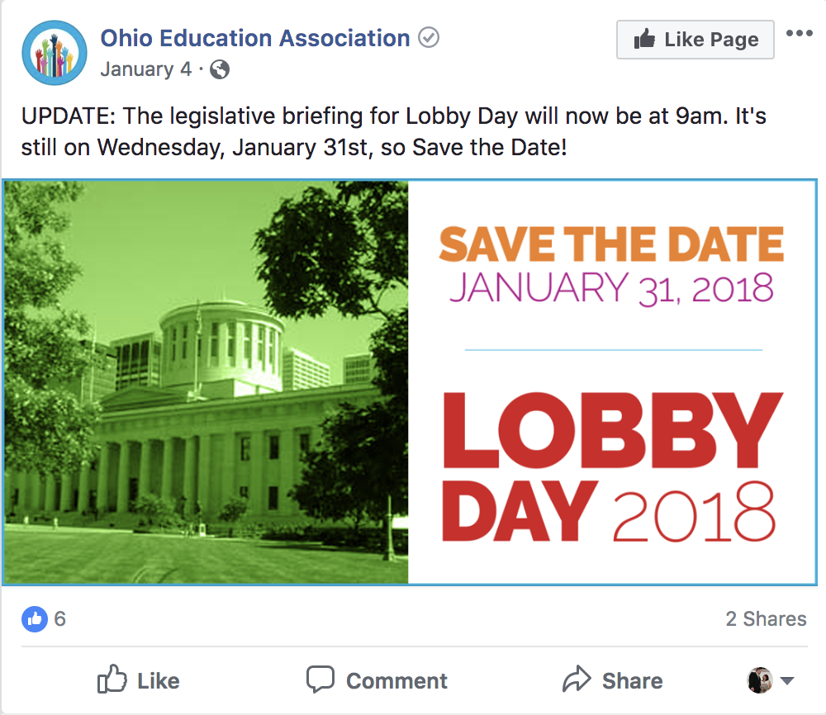The height and width of the screenshot is (715, 826).
Task: Open Ohio Education Association profile picture
Action: [55, 53]
